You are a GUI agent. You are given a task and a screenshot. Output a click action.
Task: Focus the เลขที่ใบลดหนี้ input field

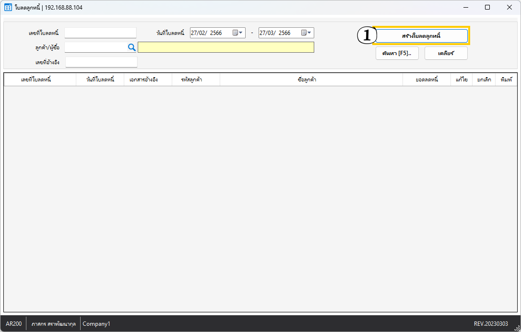[100, 33]
